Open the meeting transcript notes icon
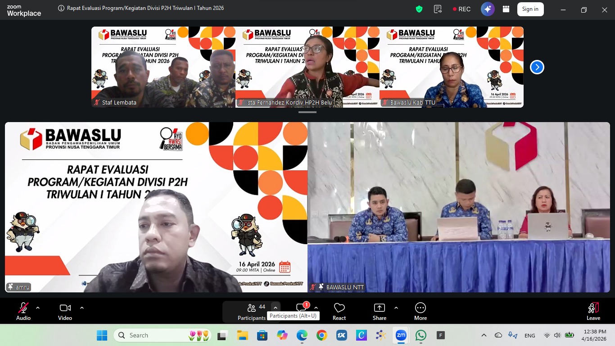The width and height of the screenshot is (615, 346). click(438, 9)
